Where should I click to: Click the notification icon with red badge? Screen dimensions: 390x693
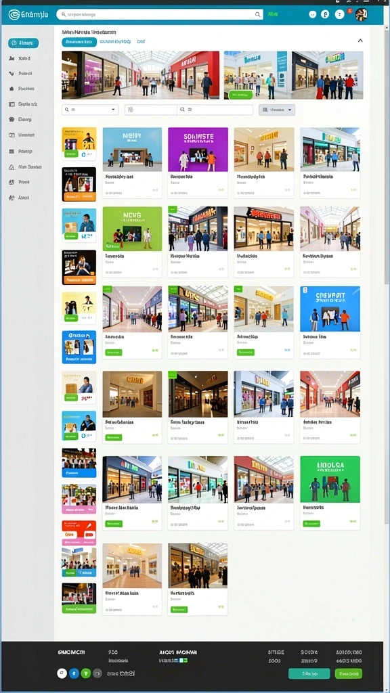340,14
